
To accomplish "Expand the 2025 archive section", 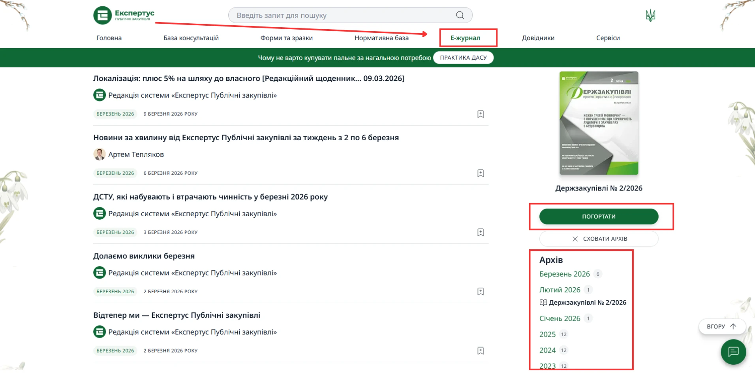I will pyautogui.click(x=547, y=334).
